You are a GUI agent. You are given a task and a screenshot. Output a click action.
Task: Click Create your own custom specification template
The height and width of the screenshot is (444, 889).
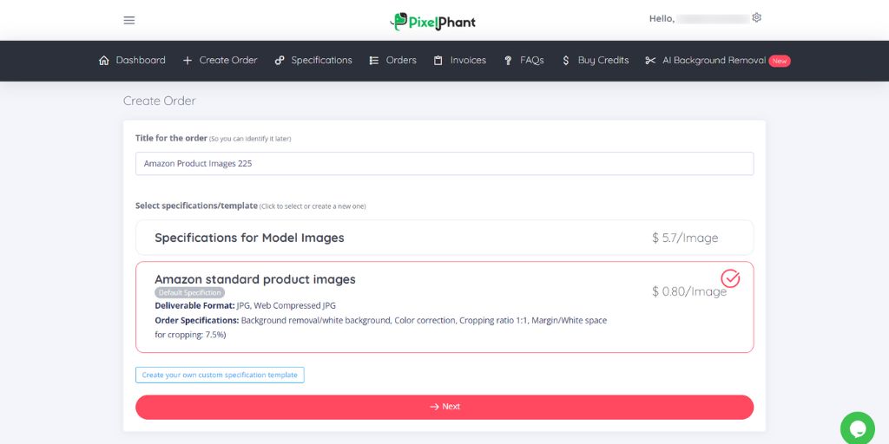click(x=220, y=375)
